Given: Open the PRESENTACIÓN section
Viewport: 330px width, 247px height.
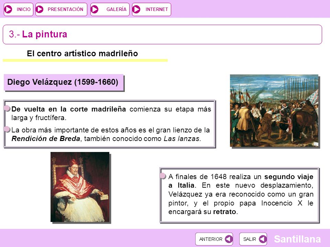Looking at the screenshot, I should (61, 10).
